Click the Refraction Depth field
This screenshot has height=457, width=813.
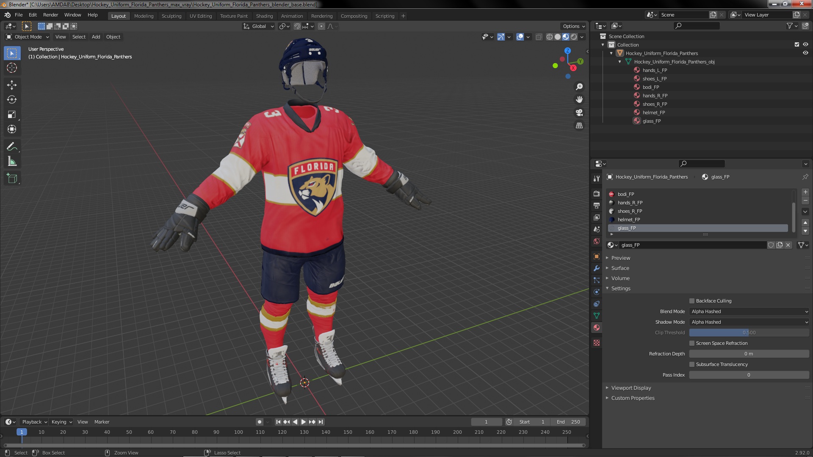tap(749, 354)
